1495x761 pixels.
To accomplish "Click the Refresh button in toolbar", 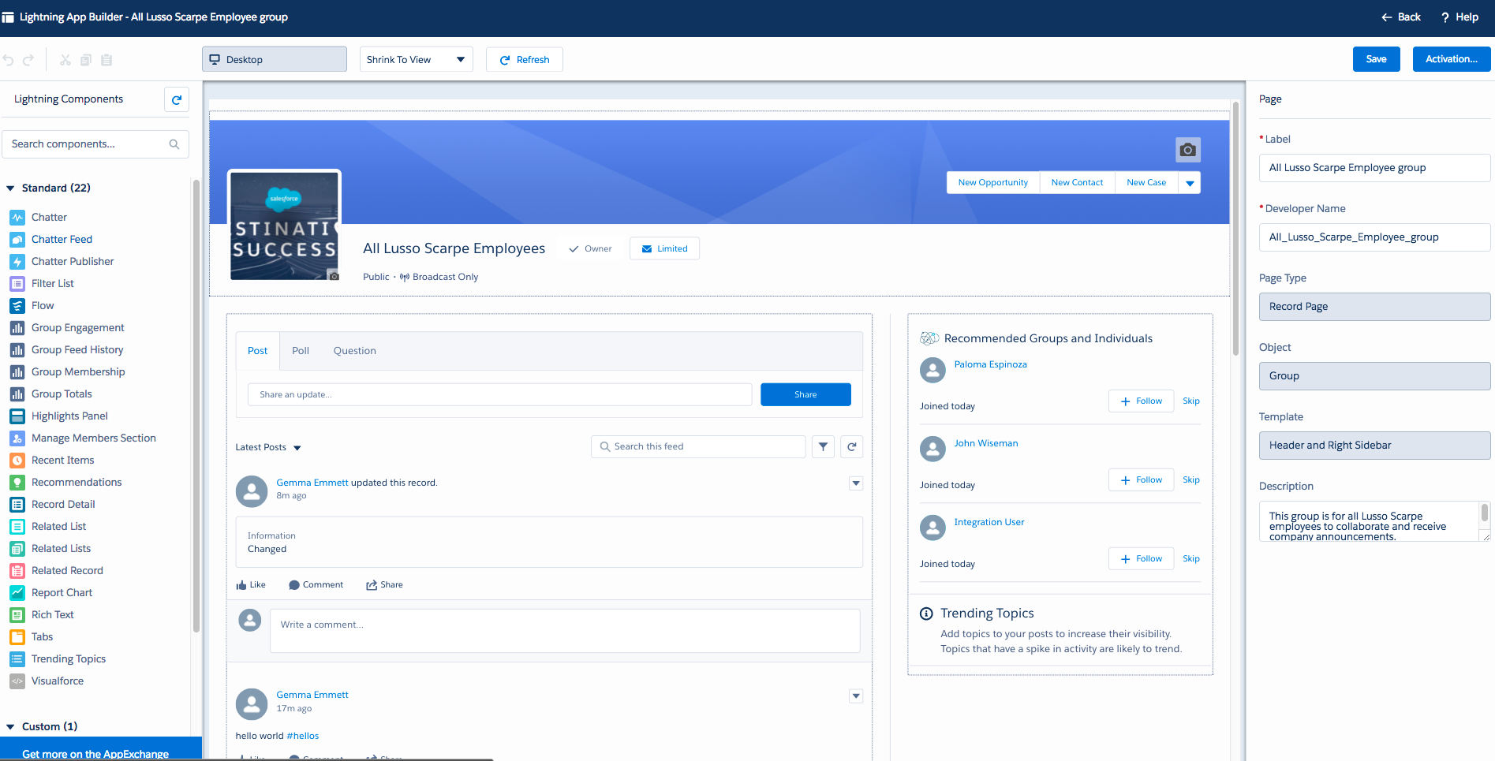I will point(525,60).
